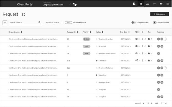Screen dimensions: 172x107
Task: Open the hamburger menu icon
Action: click(168, 4)
